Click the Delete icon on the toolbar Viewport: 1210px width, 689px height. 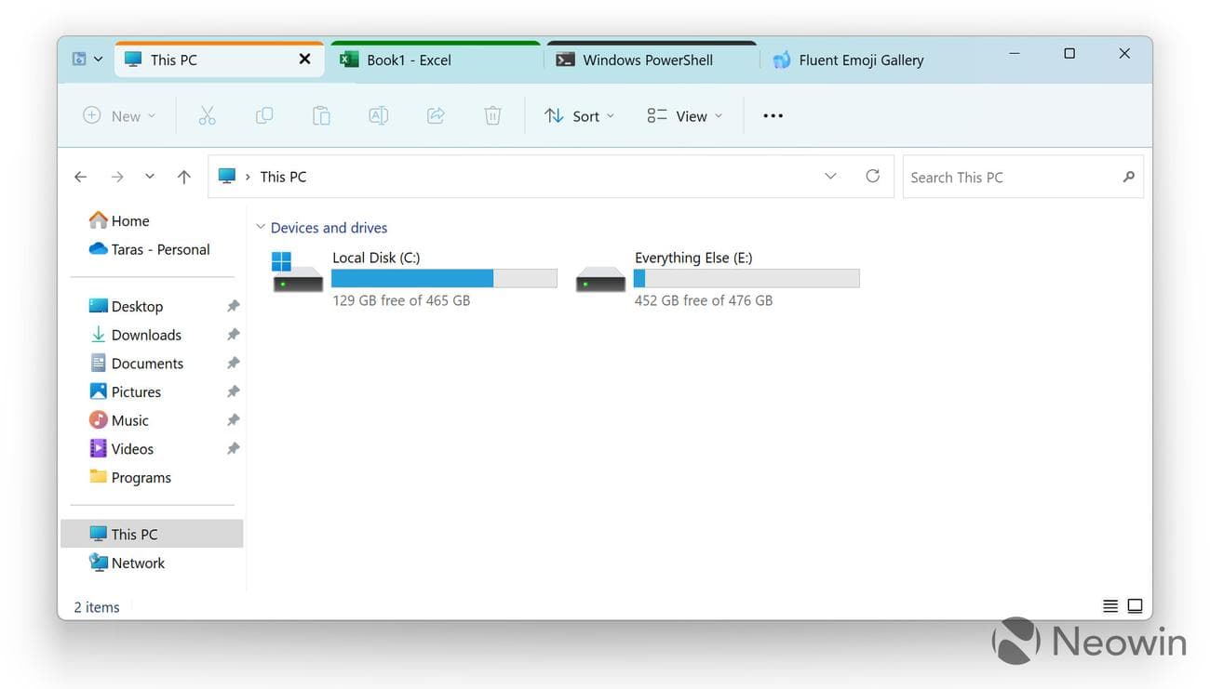point(491,115)
